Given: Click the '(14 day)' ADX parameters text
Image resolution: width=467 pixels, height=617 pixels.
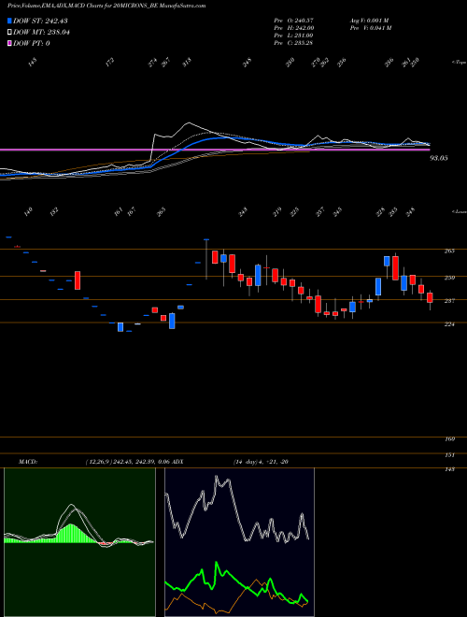Looking at the screenshot, I should 248,462.
